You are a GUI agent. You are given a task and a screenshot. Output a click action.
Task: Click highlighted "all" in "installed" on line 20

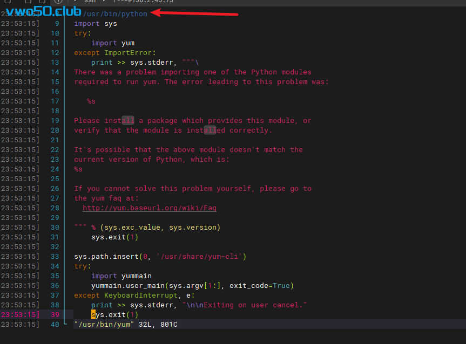210,130
